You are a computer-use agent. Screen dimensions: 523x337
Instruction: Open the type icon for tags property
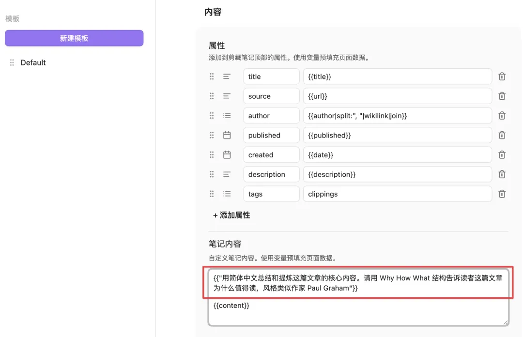click(227, 194)
